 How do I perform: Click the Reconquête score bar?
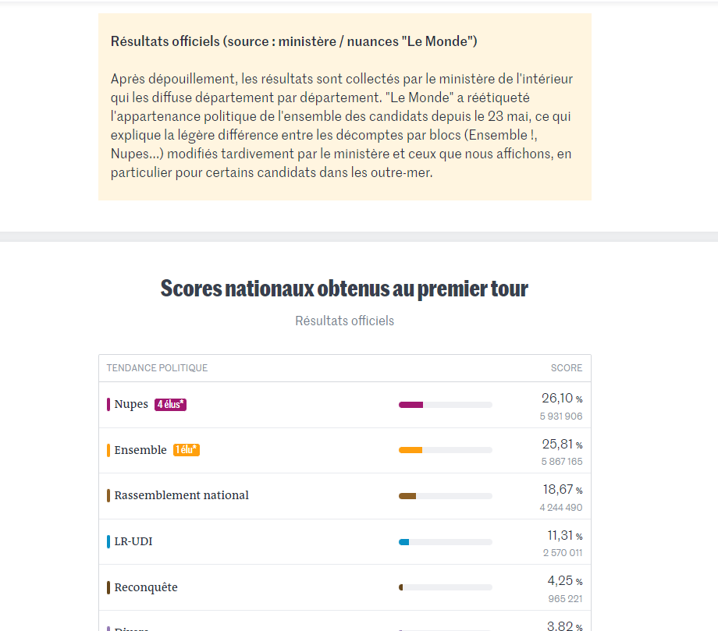pyautogui.click(x=445, y=587)
